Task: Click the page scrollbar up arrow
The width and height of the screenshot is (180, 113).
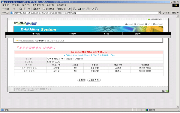Action: coord(178,16)
